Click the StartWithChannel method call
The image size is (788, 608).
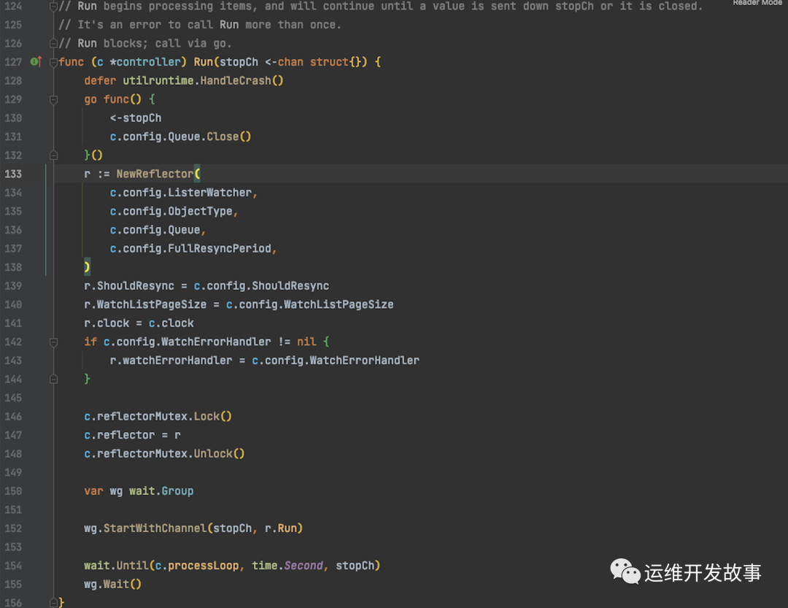tap(155, 528)
